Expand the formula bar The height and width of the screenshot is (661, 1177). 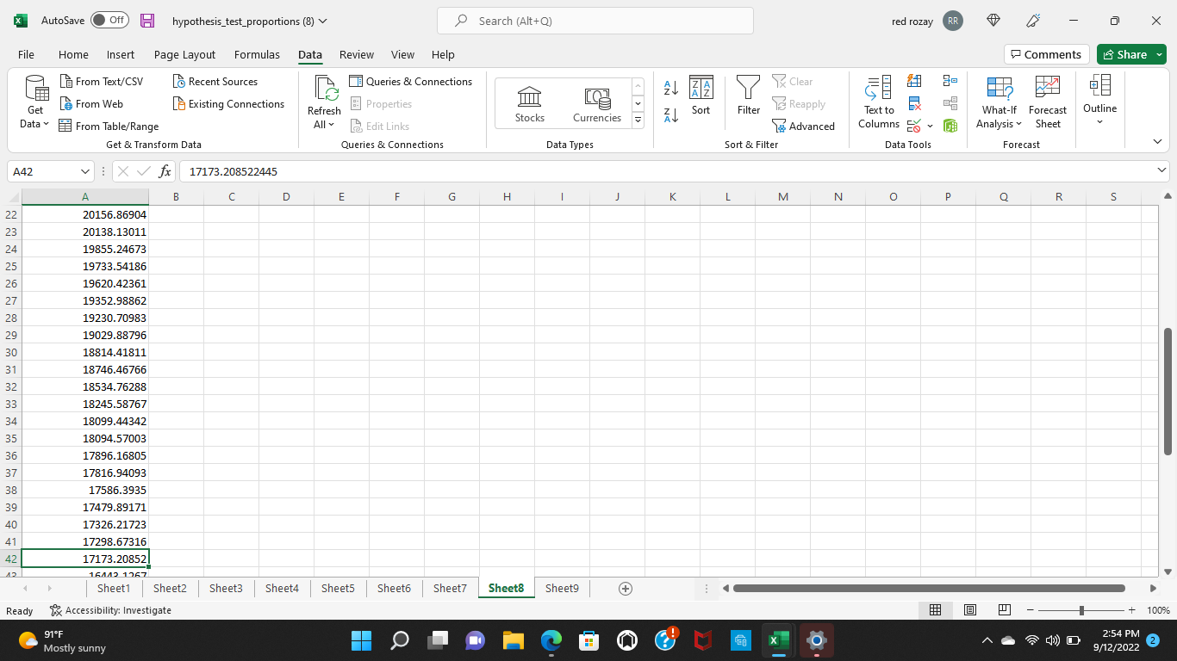click(x=1161, y=171)
